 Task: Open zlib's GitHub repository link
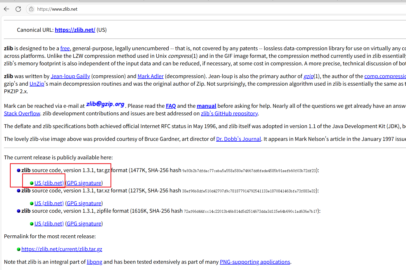click(x=229, y=114)
